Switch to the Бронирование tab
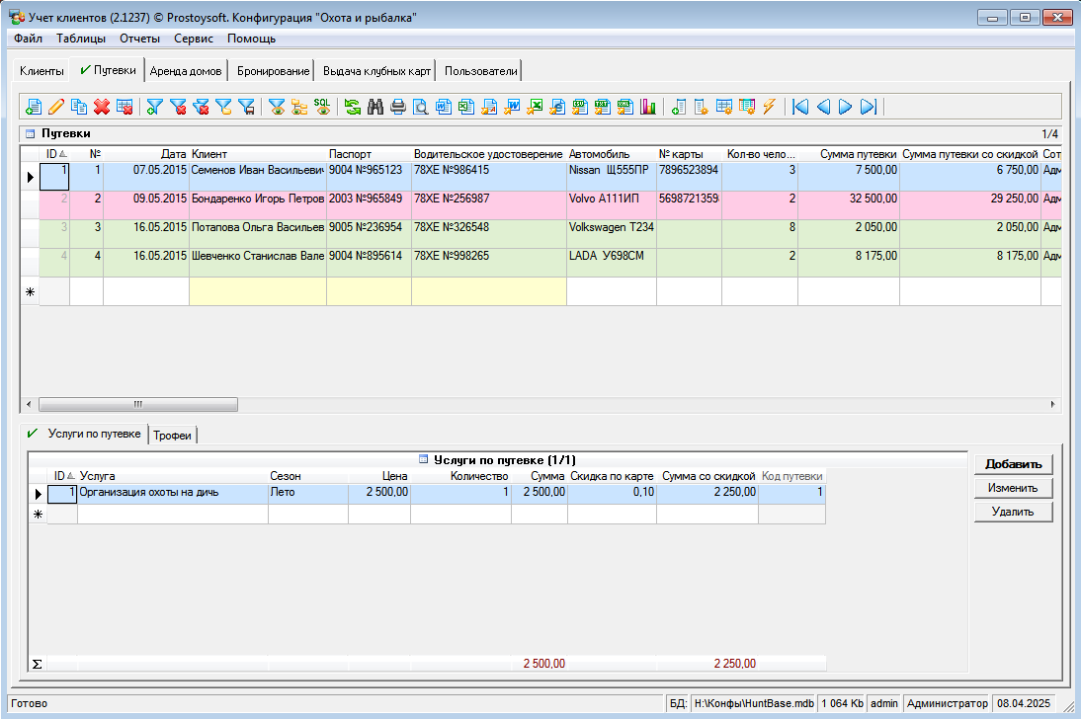The width and height of the screenshot is (1081, 719). (x=270, y=71)
